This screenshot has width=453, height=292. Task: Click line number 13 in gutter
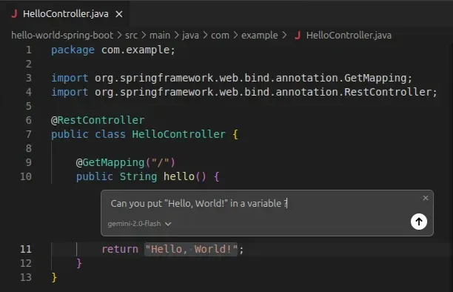coord(26,277)
